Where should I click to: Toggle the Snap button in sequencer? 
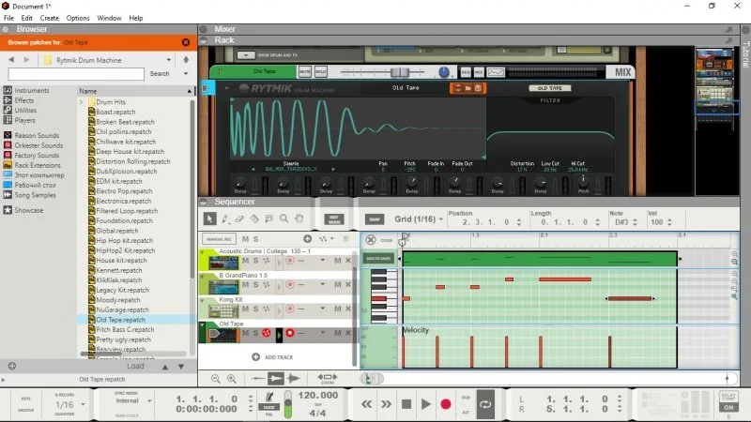point(375,219)
